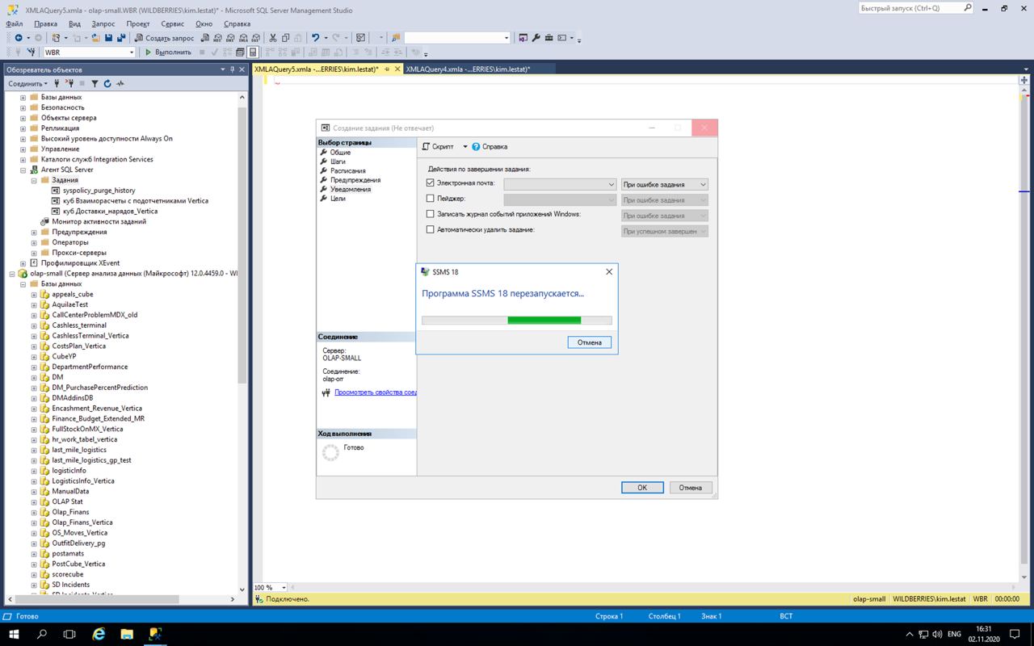Screen dimensions: 1034x646
Task: Click the SSMS 18 restart progress bar
Action: (x=517, y=320)
